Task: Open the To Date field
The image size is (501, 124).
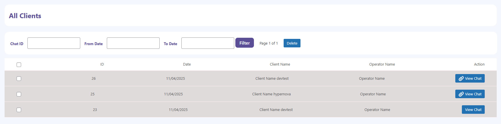Action: 208,43
